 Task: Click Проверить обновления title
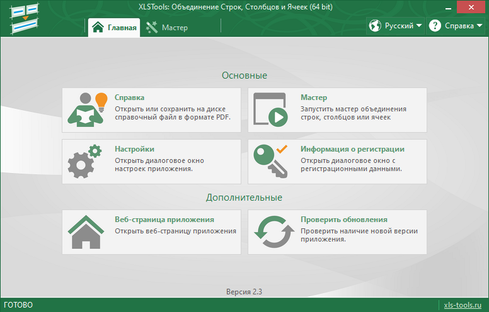[344, 220]
